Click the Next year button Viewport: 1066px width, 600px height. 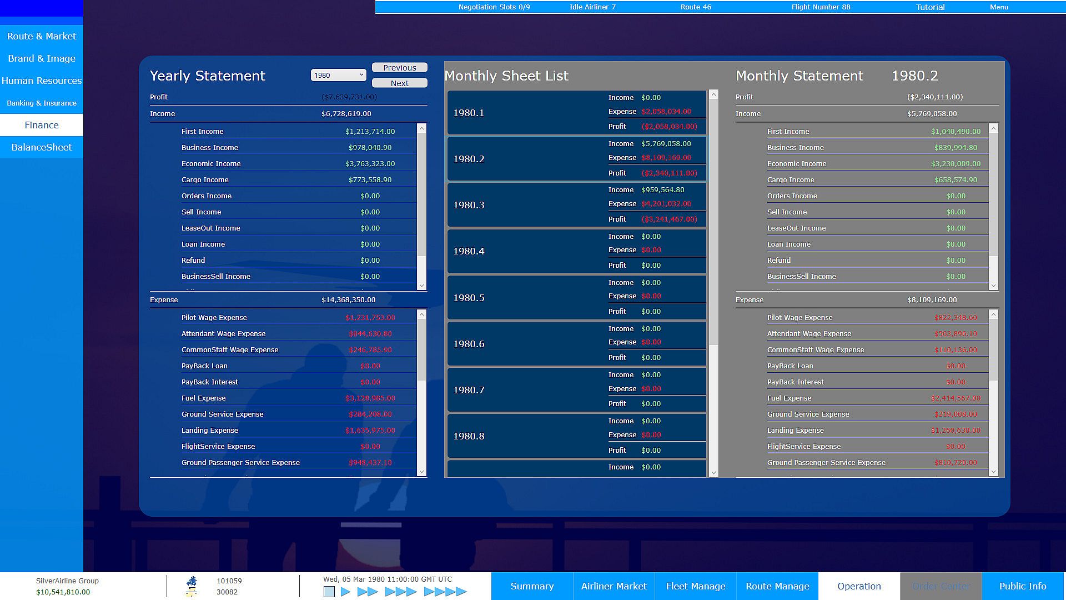click(399, 83)
